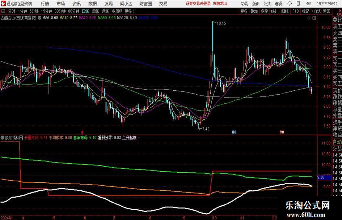Expand the 古越龙山 main chart indicator dropdown
The width and height of the screenshot is (342, 220).
(x=39, y=18)
